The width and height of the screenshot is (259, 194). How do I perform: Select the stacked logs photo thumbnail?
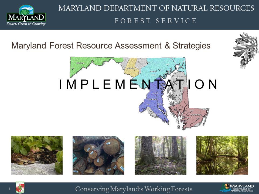[98, 155]
